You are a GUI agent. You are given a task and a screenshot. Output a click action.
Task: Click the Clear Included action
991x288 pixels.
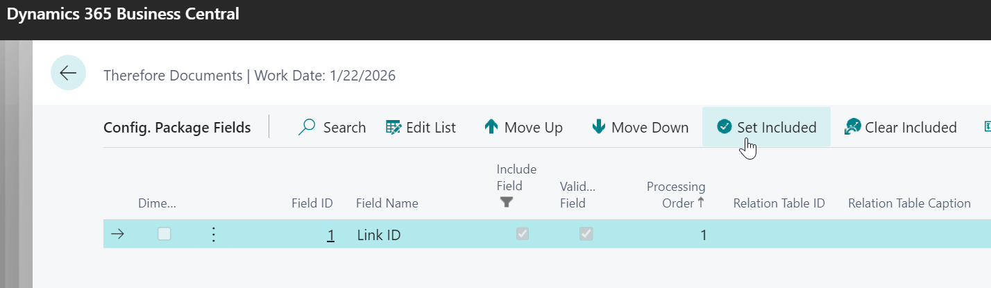900,128
